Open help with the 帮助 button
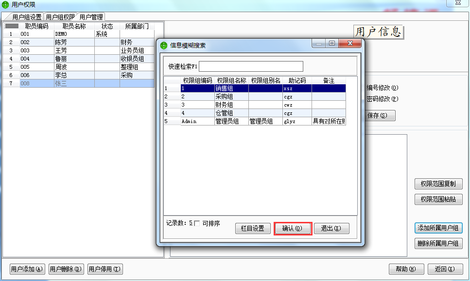Screen dimensions: 470x281 (406, 269)
